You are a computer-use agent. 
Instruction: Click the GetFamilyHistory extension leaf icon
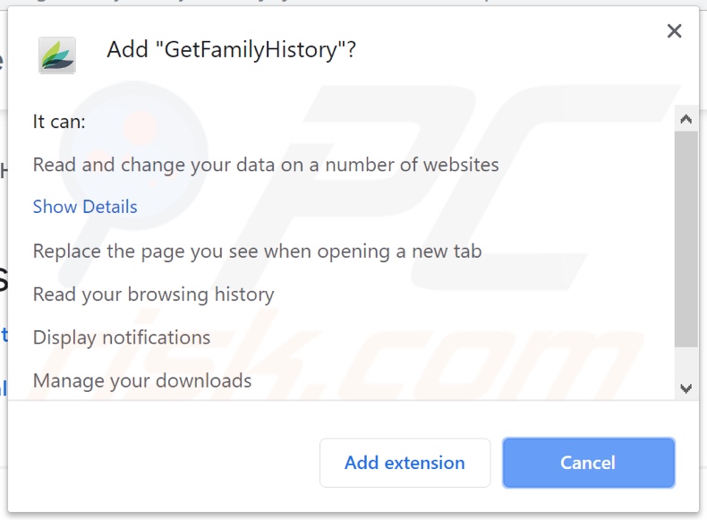tap(57, 55)
